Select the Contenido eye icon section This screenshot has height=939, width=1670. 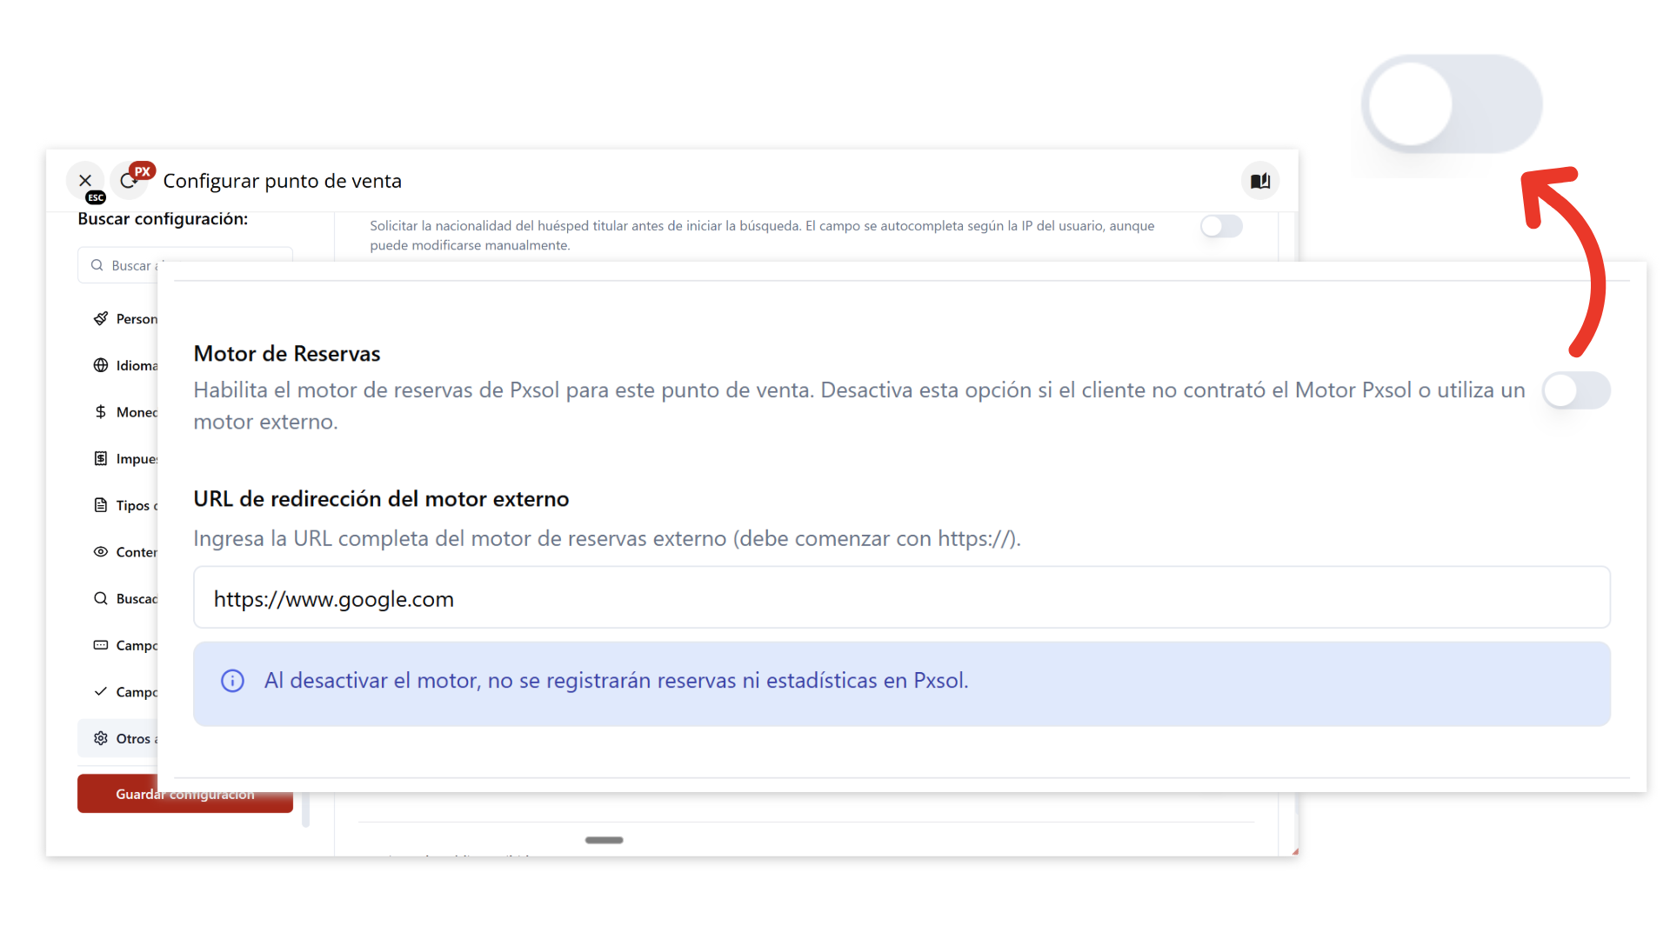(125, 552)
